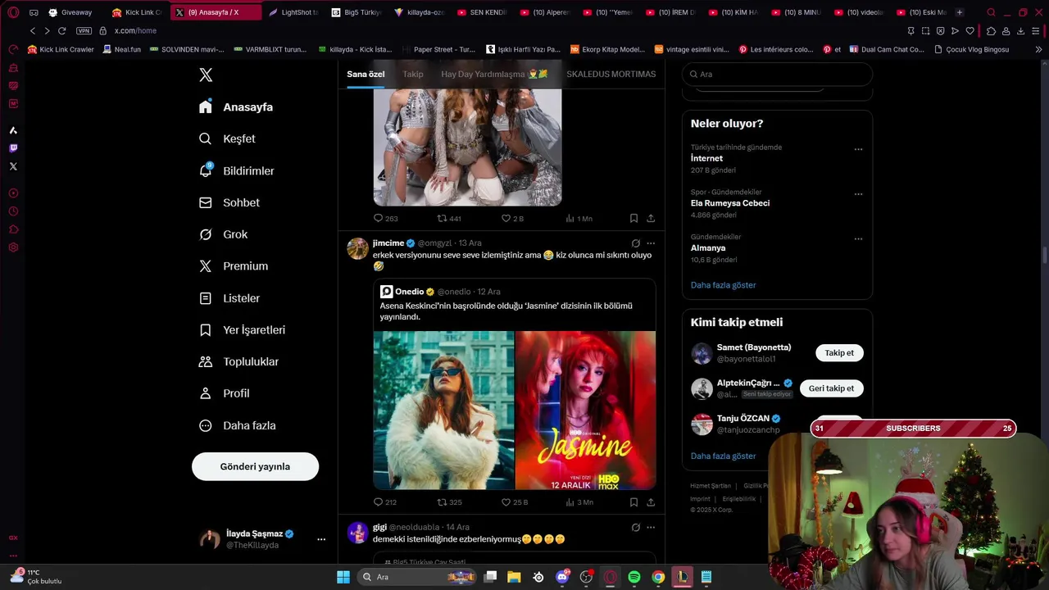The height and width of the screenshot is (590, 1049).
Task: Add page to bookmarks with heart icon
Action: [970, 30]
